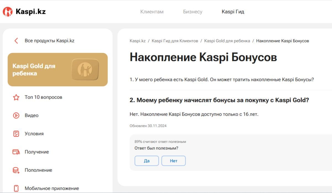Screen dimensions: 332x193
Task: Open Топ 10 вопросов in sidebar
Action: (x=43, y=97)
